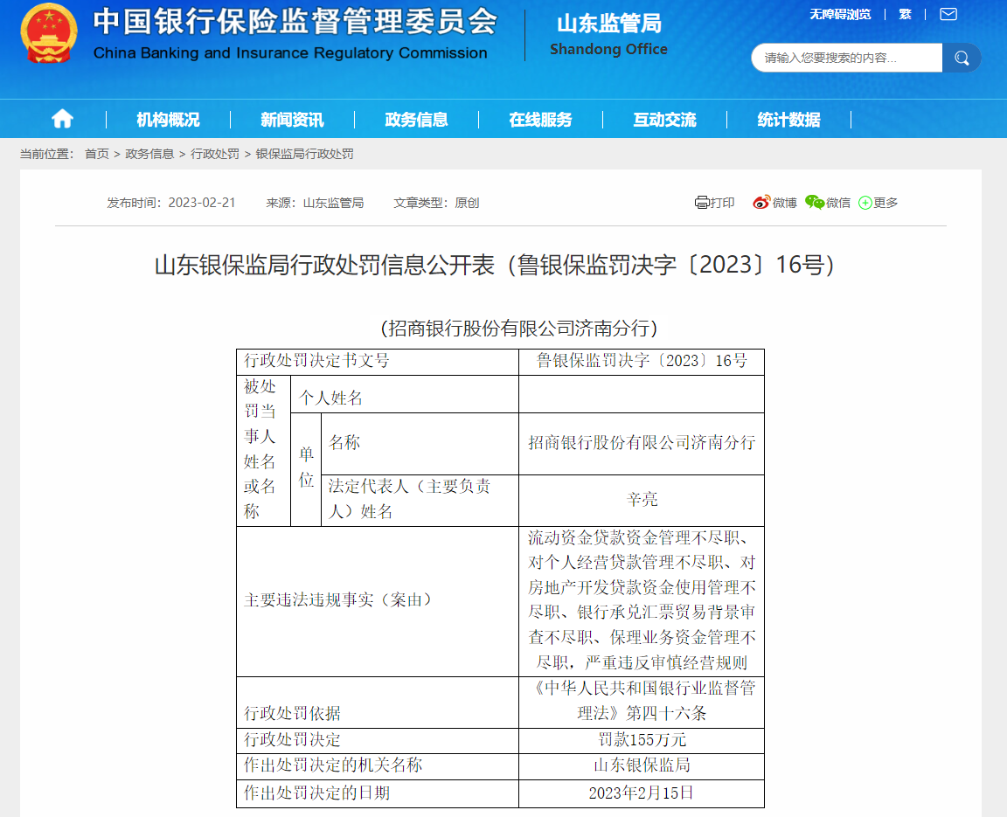Viewport: 1007px width, 817px height.
Task: Select cell 作出处罚决定的机关名称
Action: point(378,765)
